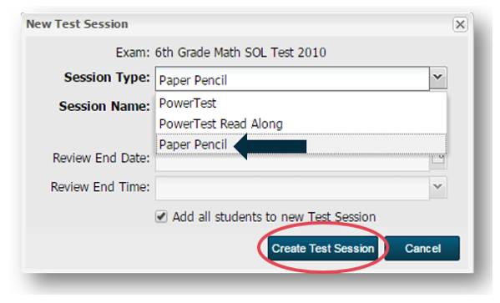Open the Session Type dropdown arrow
Screen dimensions: 500x303
[438, 78]
